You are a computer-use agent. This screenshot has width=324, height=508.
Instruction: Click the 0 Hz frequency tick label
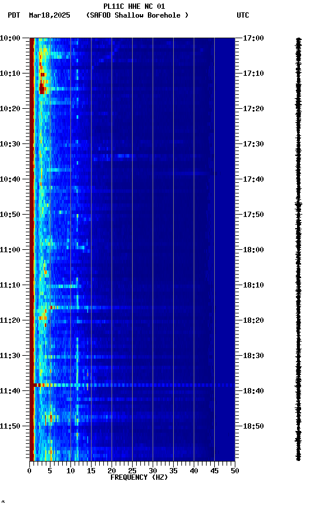click(x=30, y=471)
